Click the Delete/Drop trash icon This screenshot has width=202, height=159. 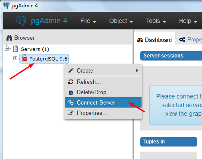pos(71,92)
